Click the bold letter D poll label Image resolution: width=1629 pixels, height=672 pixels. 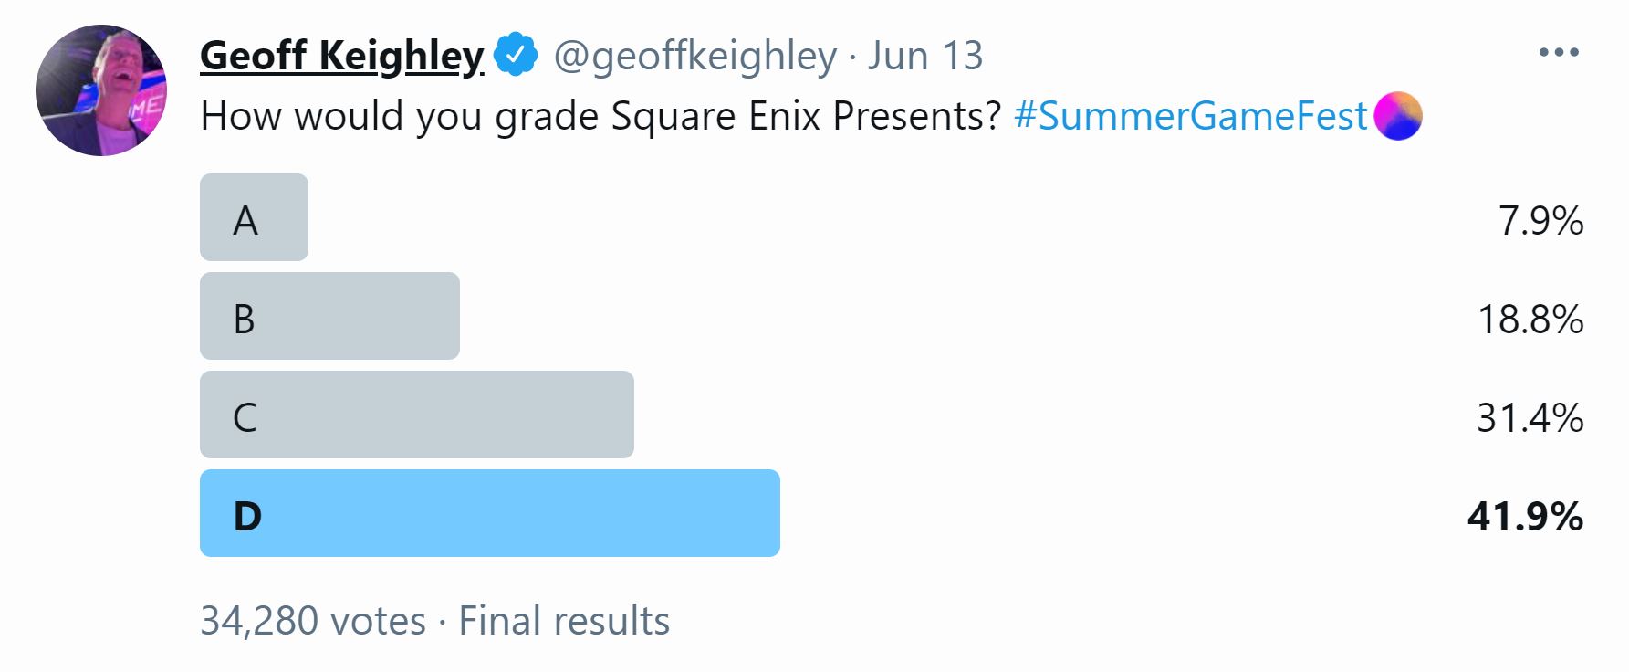(x=247, y=516)
